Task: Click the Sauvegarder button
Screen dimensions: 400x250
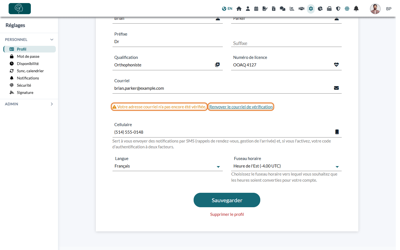Action: click(x=227, y=200)
